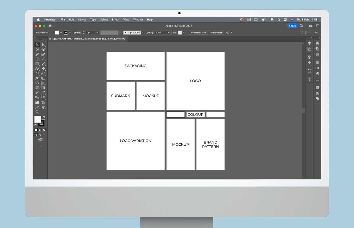Screen dimensions: 354x228
Task: Reset to default fill and stroke
Action: (x=35, y=125)
